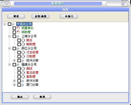Switch to the 本部门 view
Image resolution: width=131 pixels, height=105 pixels.
coord(69,16)
